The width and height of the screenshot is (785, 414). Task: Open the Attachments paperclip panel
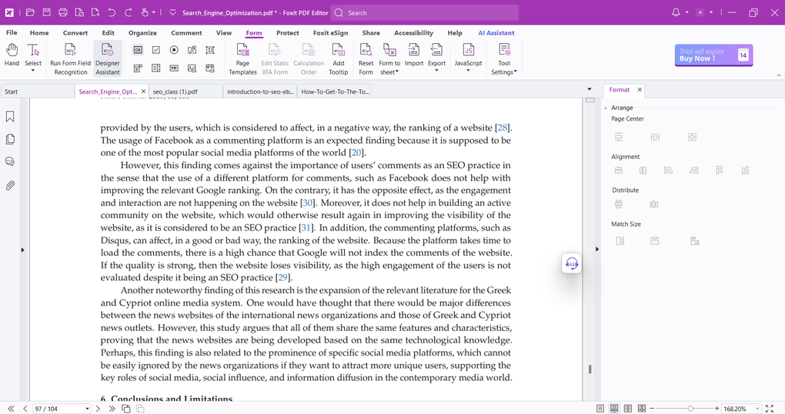10,186
